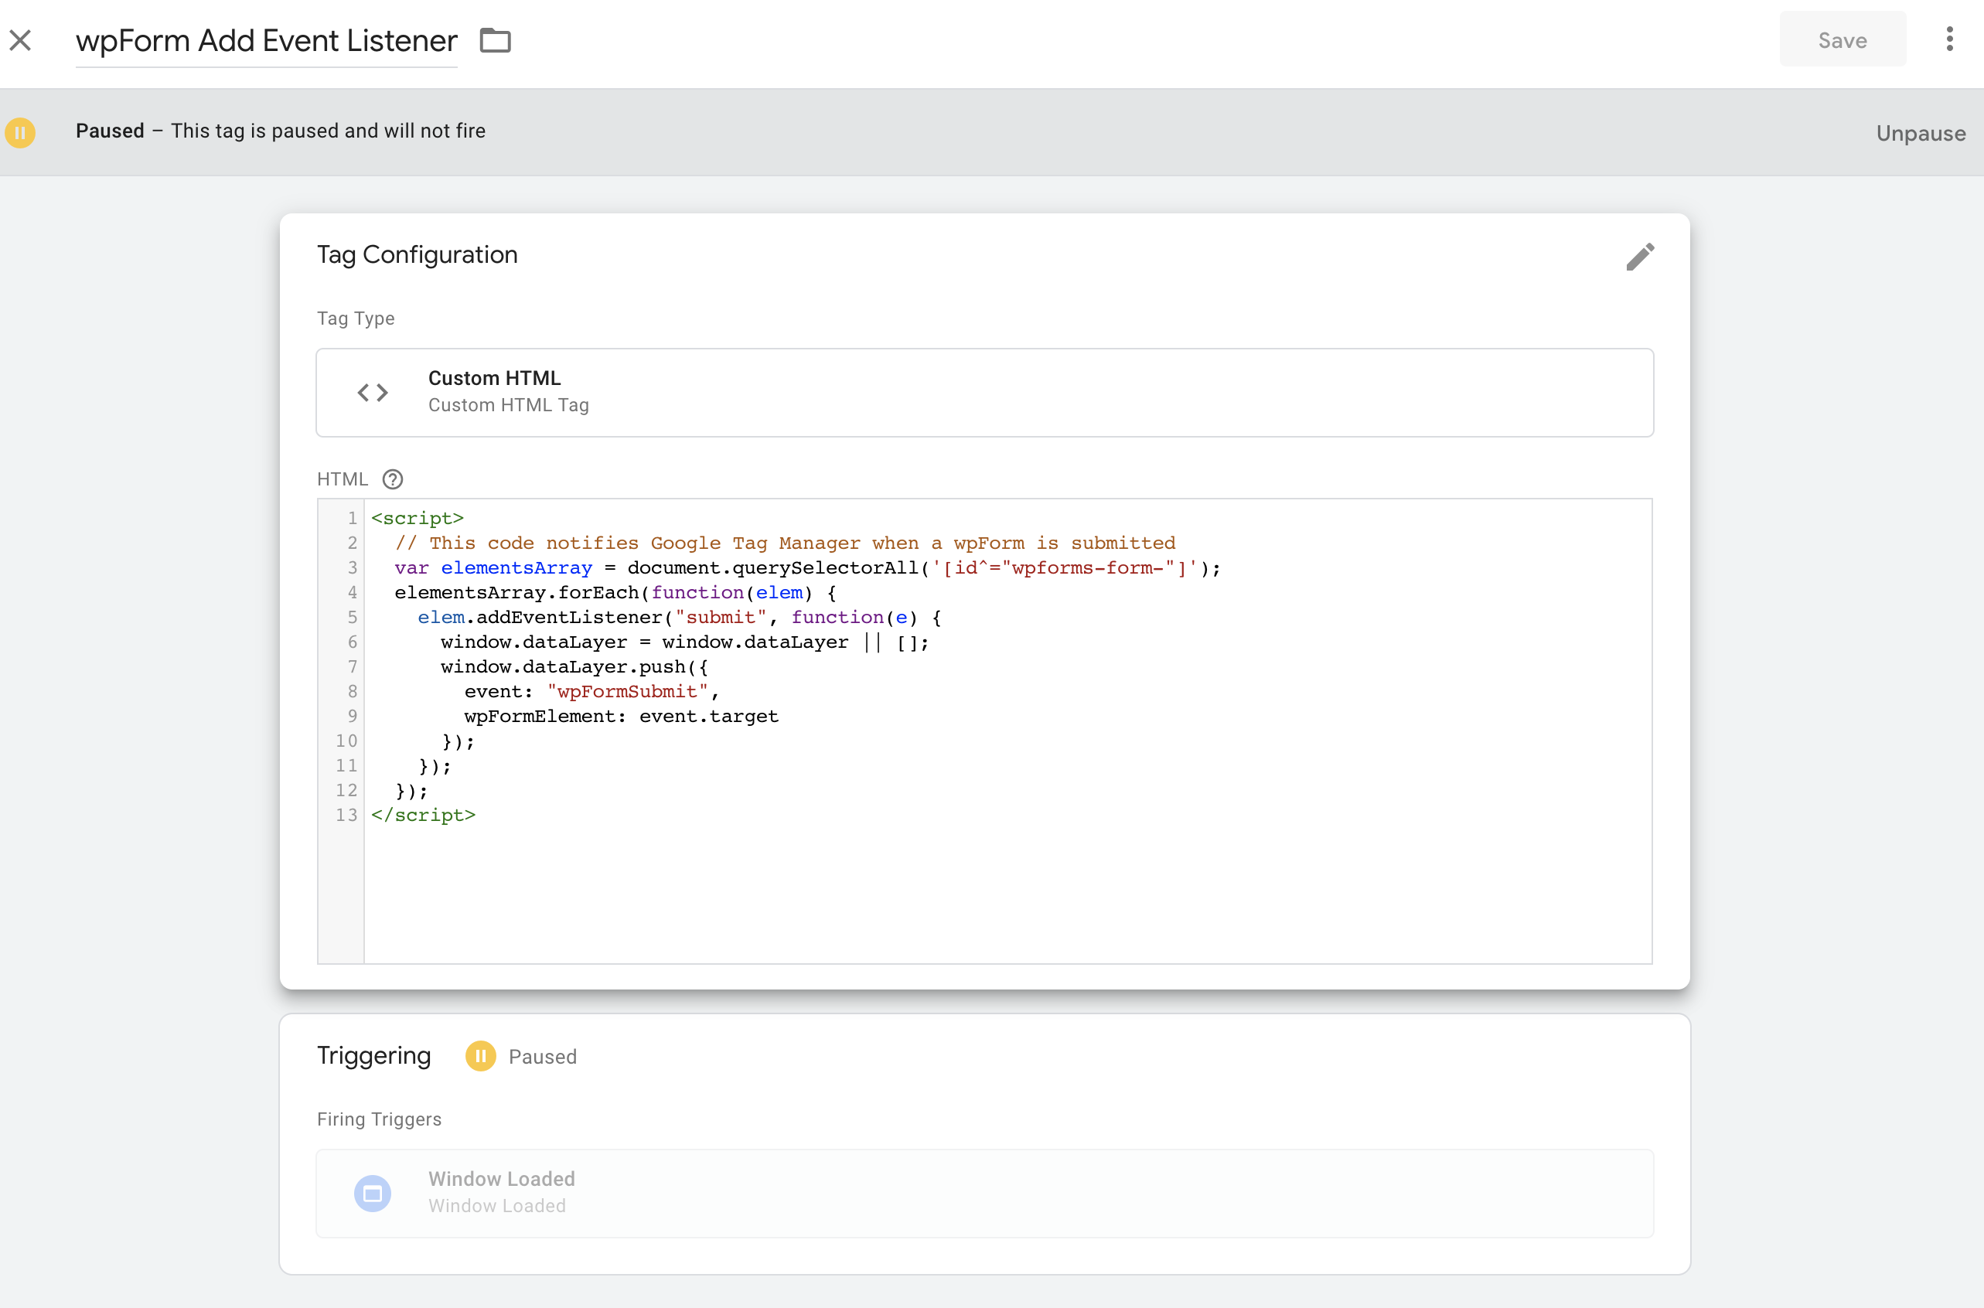Select the Custom HTML tag type row

coord(984,392)
